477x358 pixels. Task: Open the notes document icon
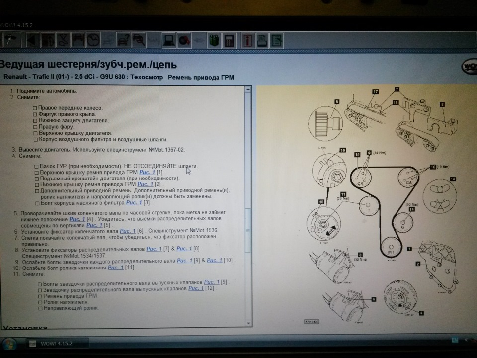pyautogui.click(x=276, y=40)
